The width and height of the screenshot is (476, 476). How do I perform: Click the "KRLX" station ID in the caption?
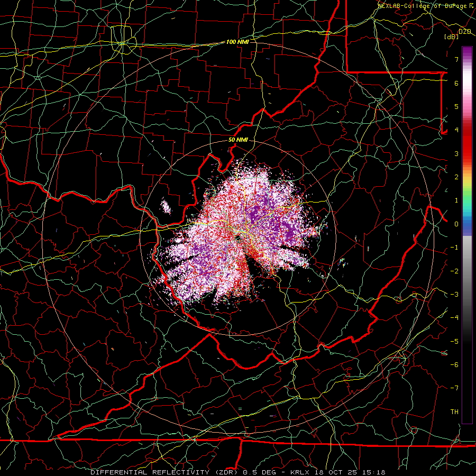tap(300, 472)
